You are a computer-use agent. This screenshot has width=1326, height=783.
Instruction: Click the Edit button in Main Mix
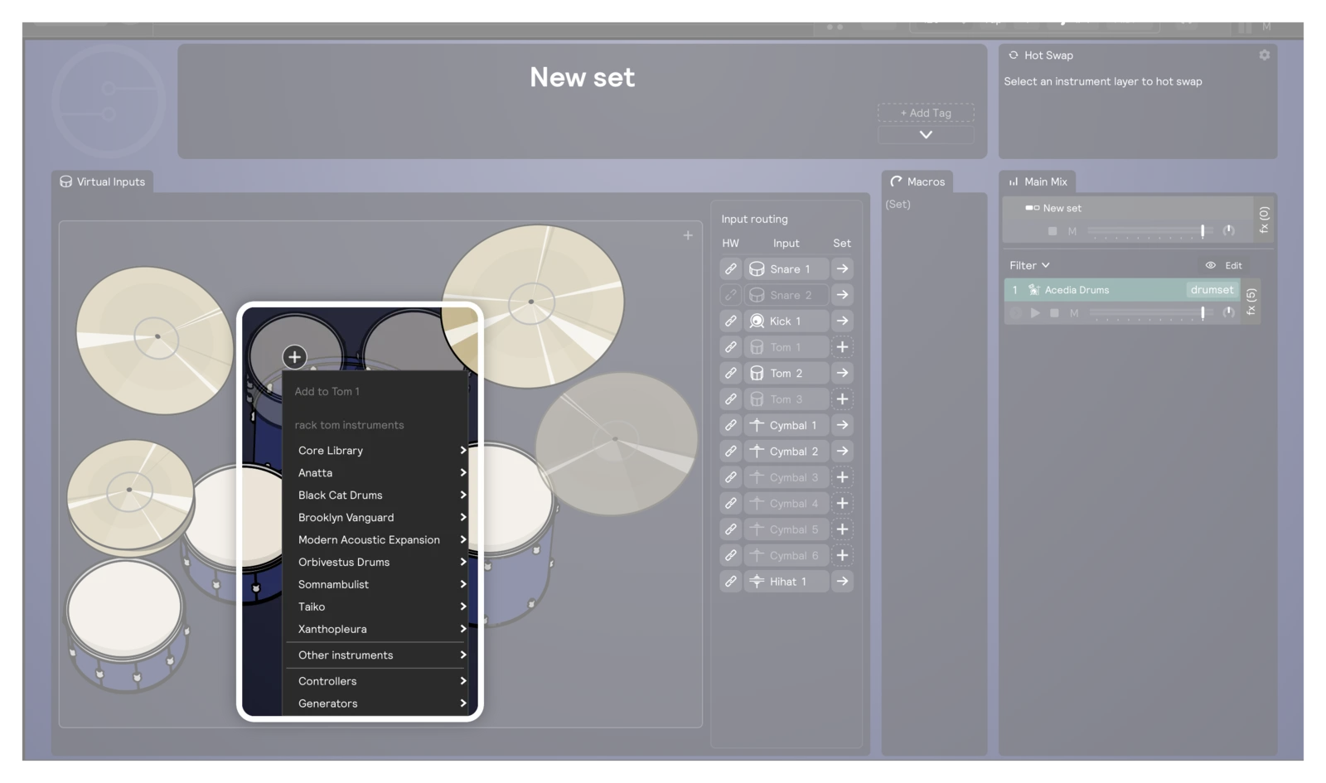point(1233,265)
